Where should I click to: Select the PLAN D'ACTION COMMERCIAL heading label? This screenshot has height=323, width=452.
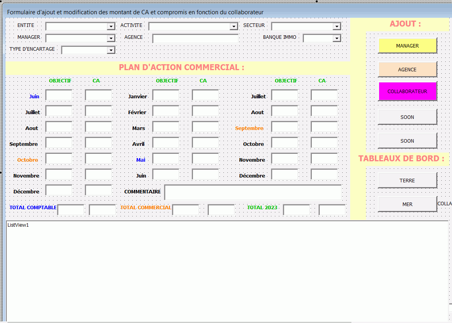tap(181, 67)
